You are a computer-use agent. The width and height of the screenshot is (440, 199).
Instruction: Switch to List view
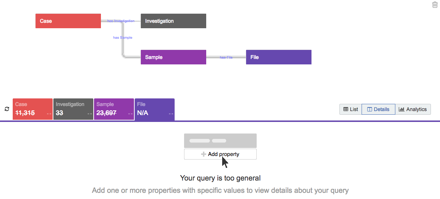click(x=351, y=109)
